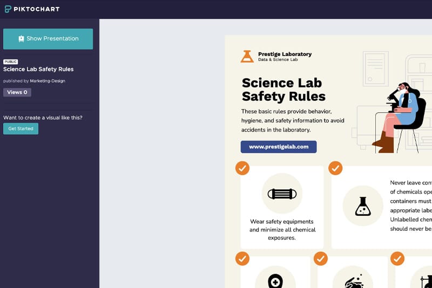The height and width of the screenshot is (288, 432).
Task: Click the hand washing icon
Action: pyautogui.click(x=354, y=281)
